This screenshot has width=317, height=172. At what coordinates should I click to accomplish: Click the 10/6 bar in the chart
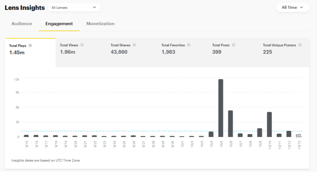coord(230,123)
